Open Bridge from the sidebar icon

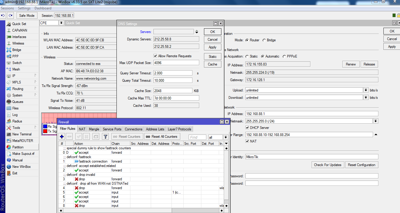(x=9, y=50)
